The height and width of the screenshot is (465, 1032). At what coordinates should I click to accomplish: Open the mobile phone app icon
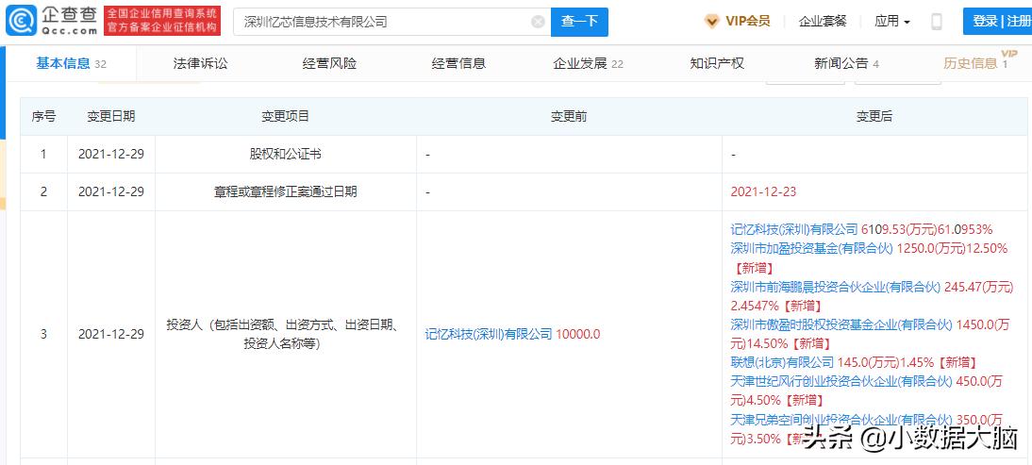pyautogui.click(x=936, y=22)
